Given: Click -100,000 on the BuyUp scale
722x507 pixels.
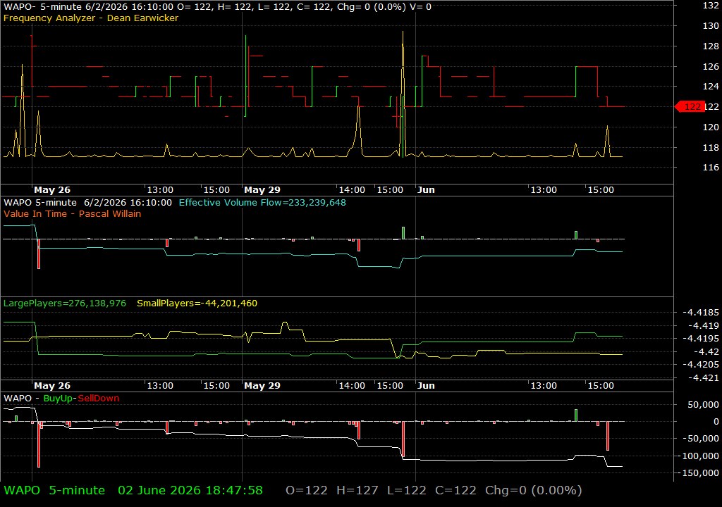Looking at the screenshot, I should (x=697, y=456).
